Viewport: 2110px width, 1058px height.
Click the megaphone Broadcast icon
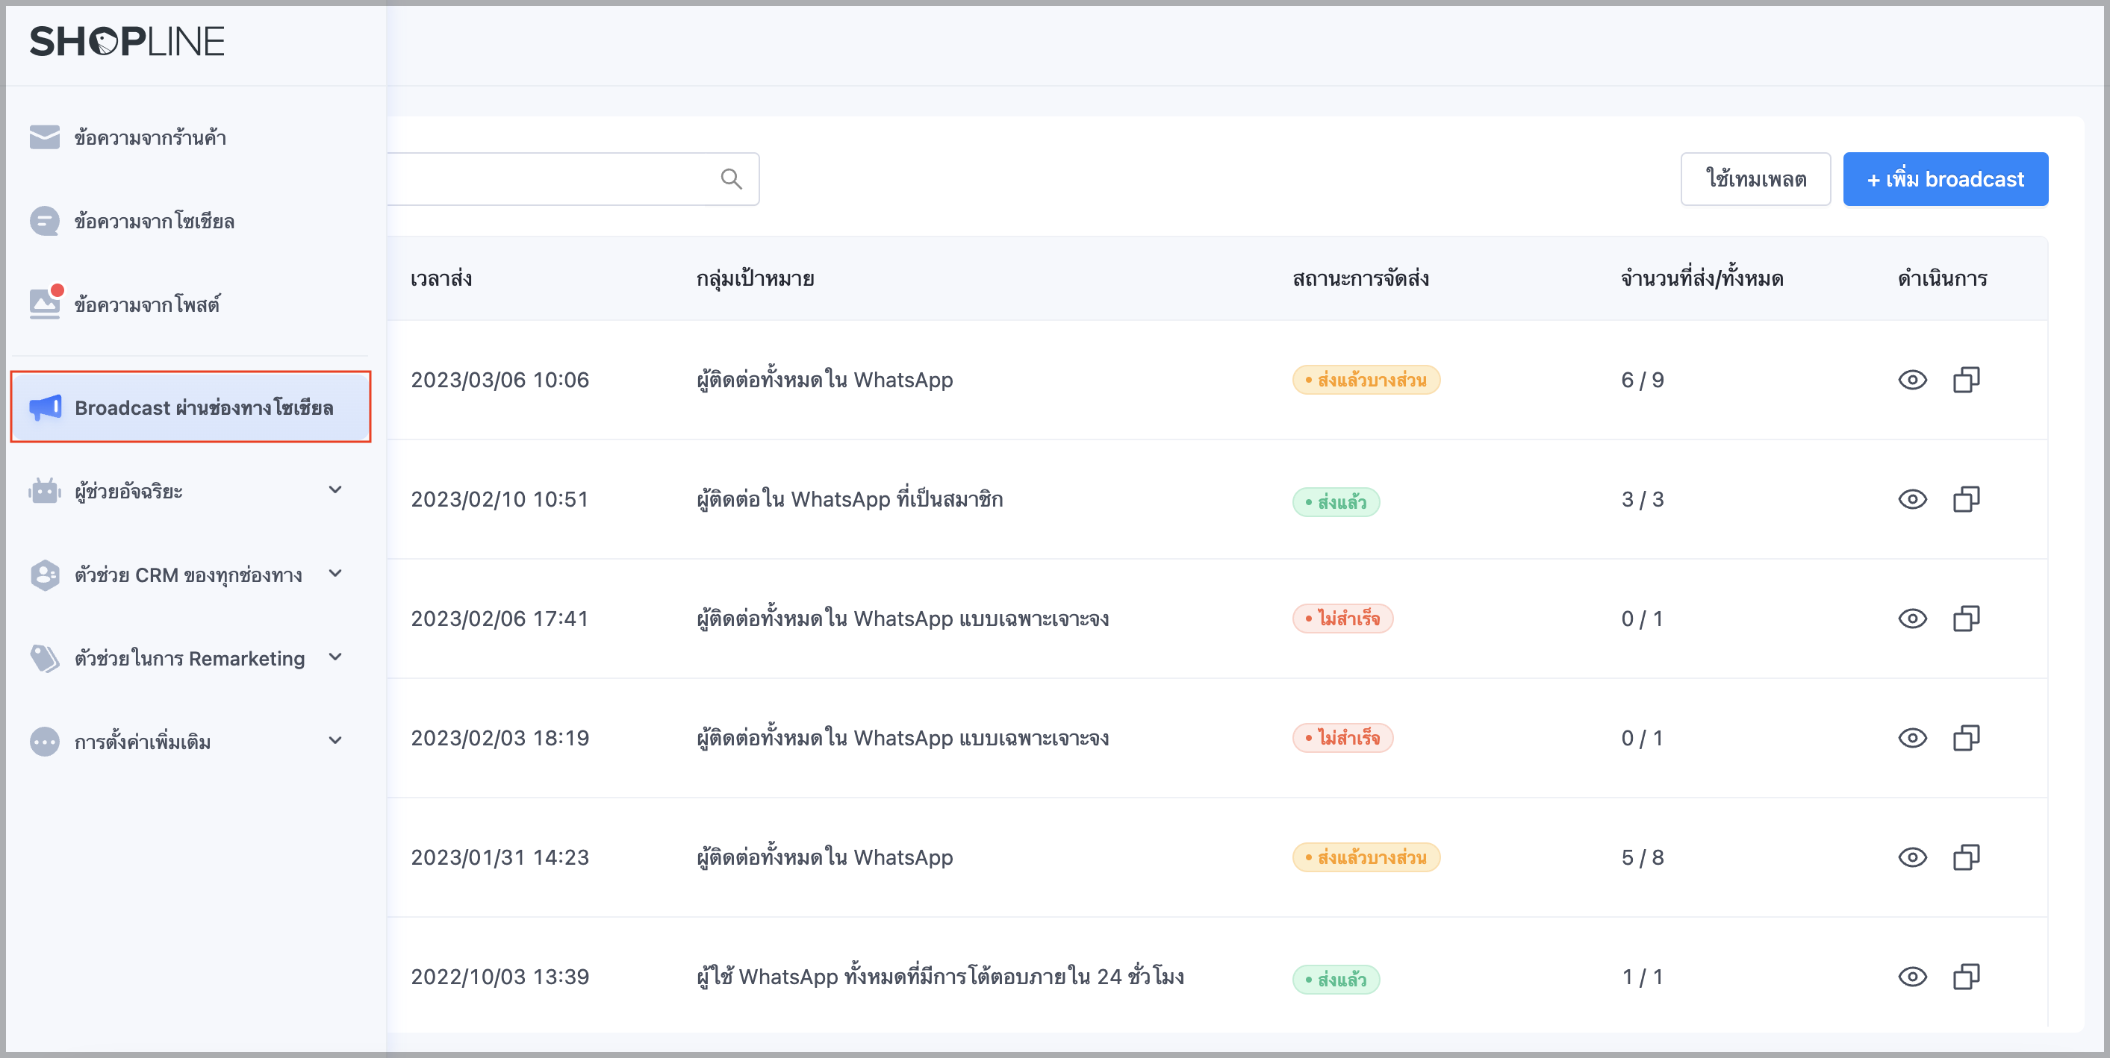(x=46, y=407)
